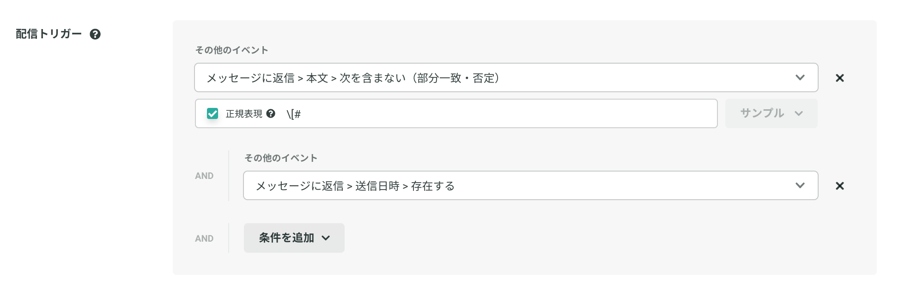899x285 pixels.
Task: Open the help icon beside 配信トリガー
Action: click(95, 34)
